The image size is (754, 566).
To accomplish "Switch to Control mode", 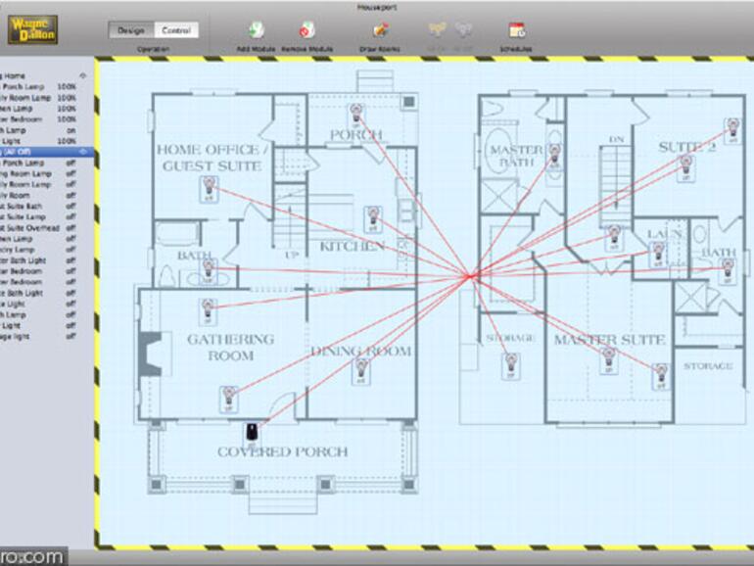I will tap(176, 30).
